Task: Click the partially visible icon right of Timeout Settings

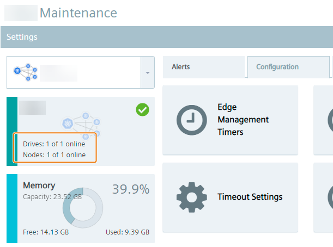Action: click(330, 197)
